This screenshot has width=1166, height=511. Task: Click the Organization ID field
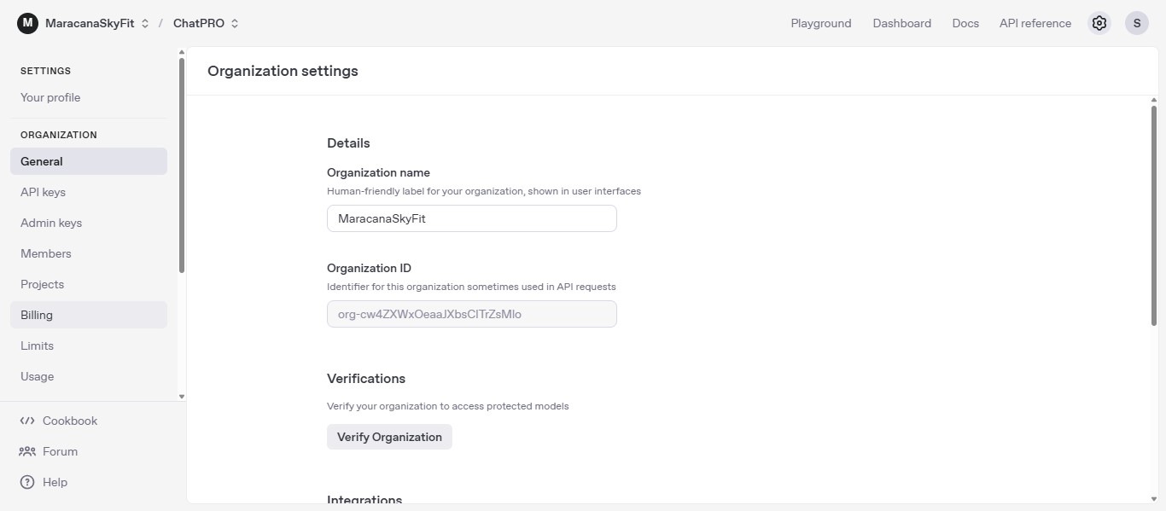click(472, 314)
